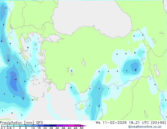
Task: Click legend label '20' under the color bar
Action: 45,128
